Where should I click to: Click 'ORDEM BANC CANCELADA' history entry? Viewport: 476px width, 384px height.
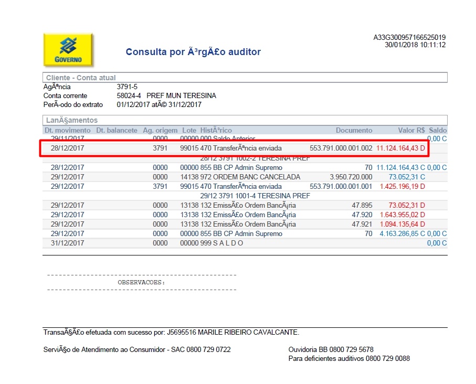pos(257,177)
